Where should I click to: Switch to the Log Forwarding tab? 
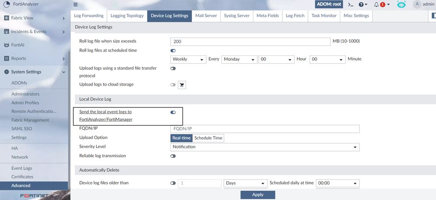coord(89,16)
